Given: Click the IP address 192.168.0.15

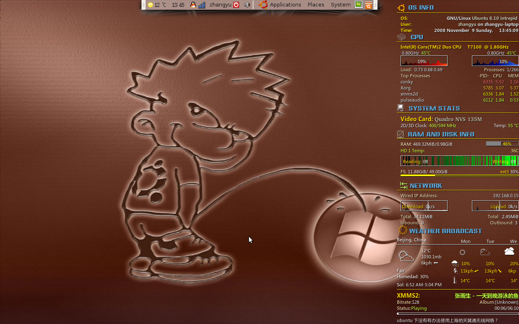Looking at the screenshot, I should 506,196.
